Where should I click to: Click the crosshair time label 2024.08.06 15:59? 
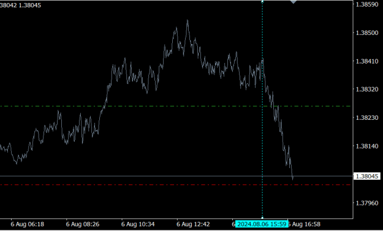[262, 224]
